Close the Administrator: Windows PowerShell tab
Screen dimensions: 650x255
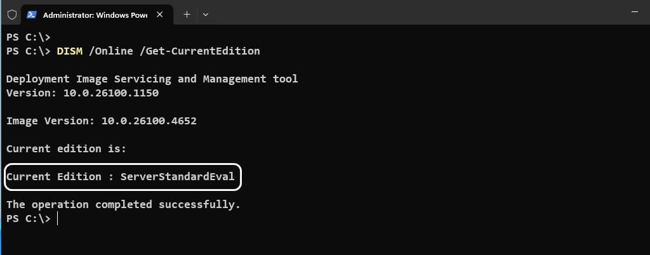159,15
